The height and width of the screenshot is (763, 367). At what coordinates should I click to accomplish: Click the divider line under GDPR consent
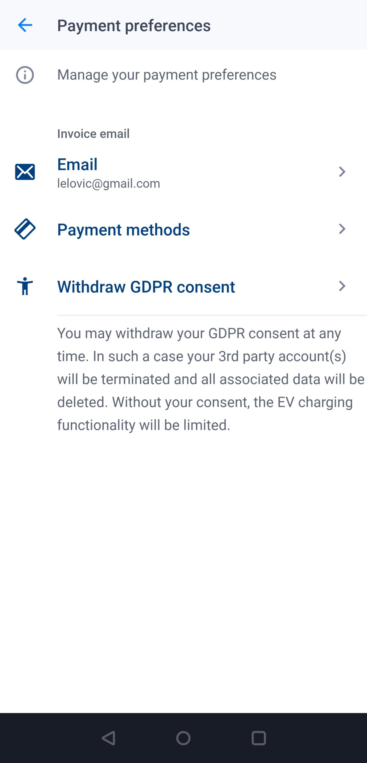[x=212, y=315]
